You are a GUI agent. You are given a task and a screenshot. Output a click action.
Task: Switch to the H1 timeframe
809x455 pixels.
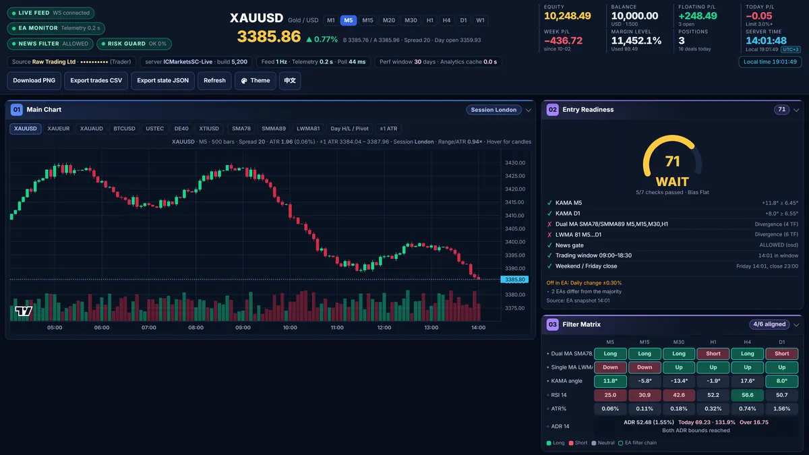click(430, 20)
